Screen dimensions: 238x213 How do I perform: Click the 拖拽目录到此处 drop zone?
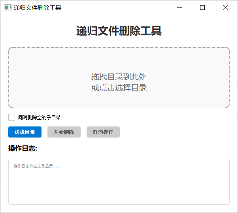(x=119, y=77)
